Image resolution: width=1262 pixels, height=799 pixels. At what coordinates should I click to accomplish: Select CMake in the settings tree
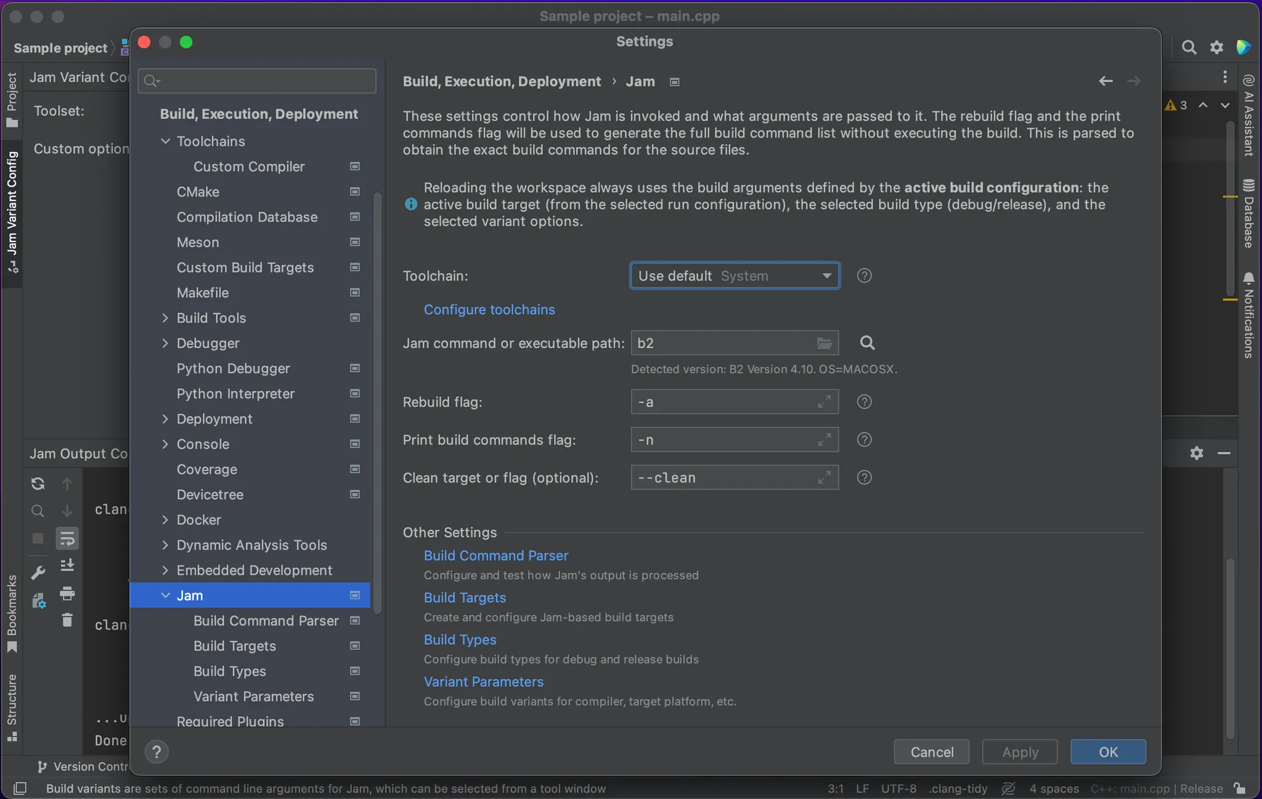tap(250, 192)
